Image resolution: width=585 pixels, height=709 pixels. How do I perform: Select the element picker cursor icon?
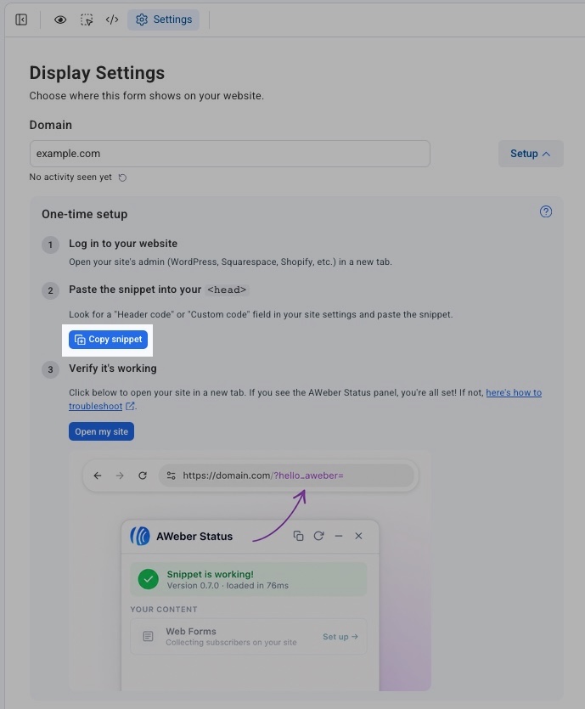click(87, 20)
